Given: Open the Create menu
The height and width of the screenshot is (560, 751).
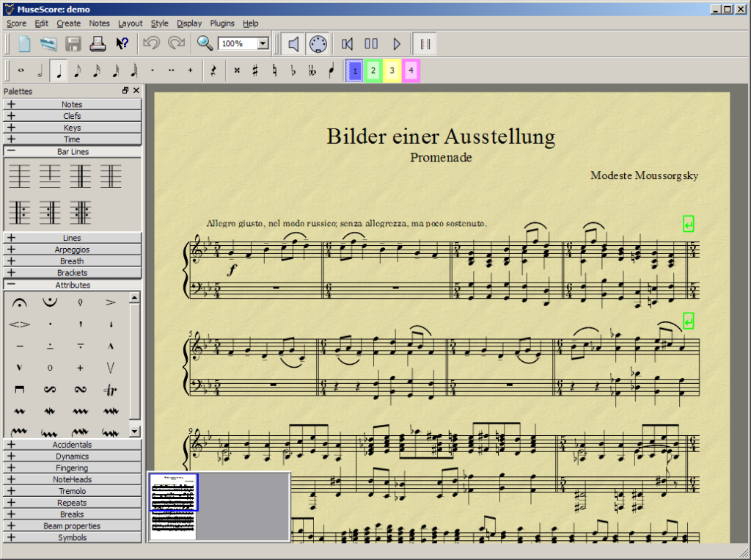Looking at the screenshot, I should [x=68, y=23].
